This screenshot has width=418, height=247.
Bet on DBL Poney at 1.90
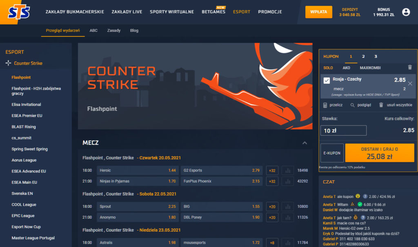click(x=222, y=218)
